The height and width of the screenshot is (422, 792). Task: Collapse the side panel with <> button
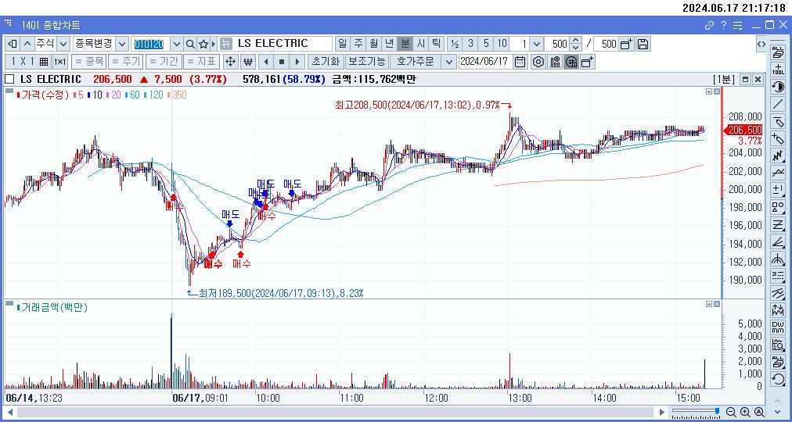point(761,44)
